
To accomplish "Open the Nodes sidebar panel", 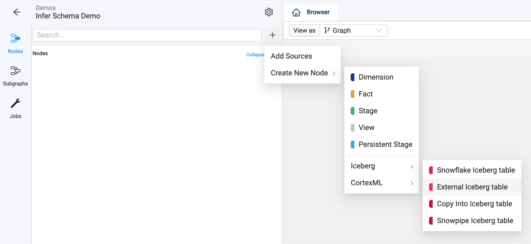I will point(15,44).
